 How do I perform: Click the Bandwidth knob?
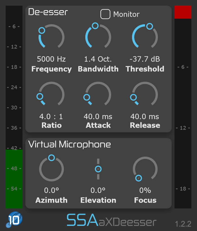click(98, 37)
